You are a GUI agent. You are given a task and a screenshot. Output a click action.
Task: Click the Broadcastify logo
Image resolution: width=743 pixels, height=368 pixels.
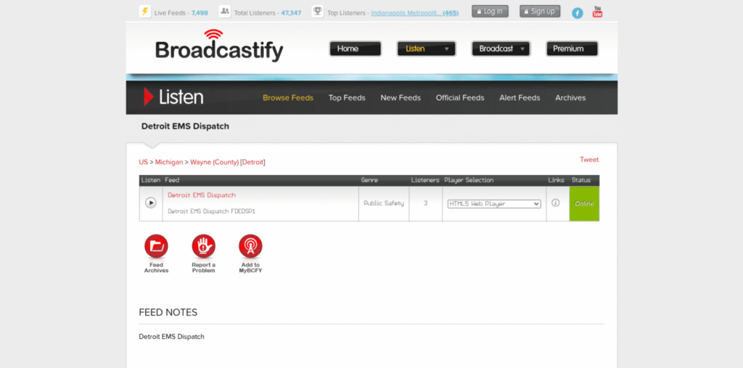click(x=219, y=46)
